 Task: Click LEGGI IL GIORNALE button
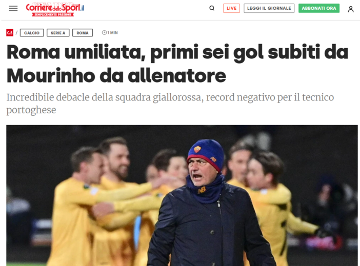[269, 8]
